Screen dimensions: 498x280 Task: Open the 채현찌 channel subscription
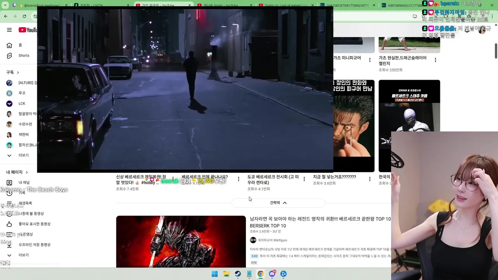(x=24, y=135)
